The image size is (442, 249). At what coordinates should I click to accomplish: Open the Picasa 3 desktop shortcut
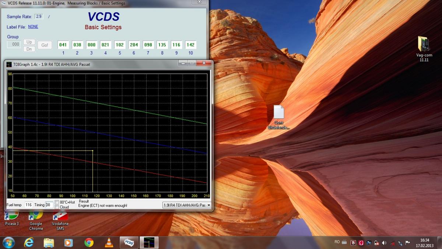click(12, 216)
